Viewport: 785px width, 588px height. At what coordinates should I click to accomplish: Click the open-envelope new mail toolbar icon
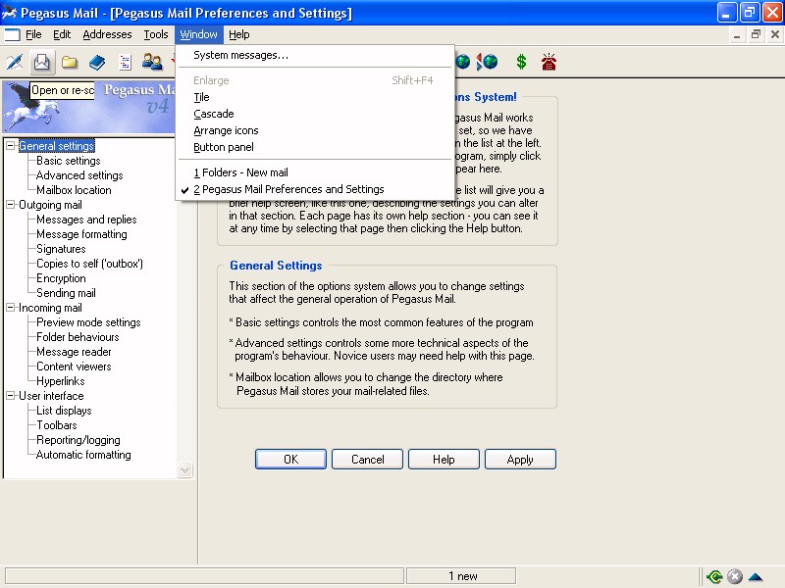click(x=42, y=62)
